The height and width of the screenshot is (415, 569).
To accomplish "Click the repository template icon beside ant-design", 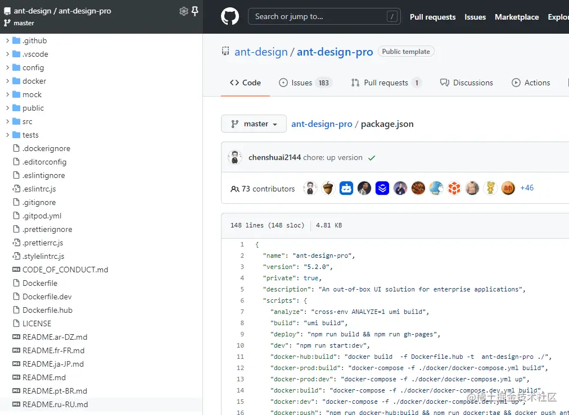I will (x=225, y=52).
